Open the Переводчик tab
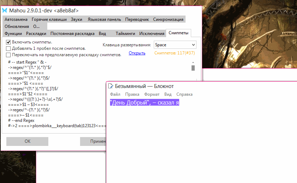297x183 pixels. (137, 19)
